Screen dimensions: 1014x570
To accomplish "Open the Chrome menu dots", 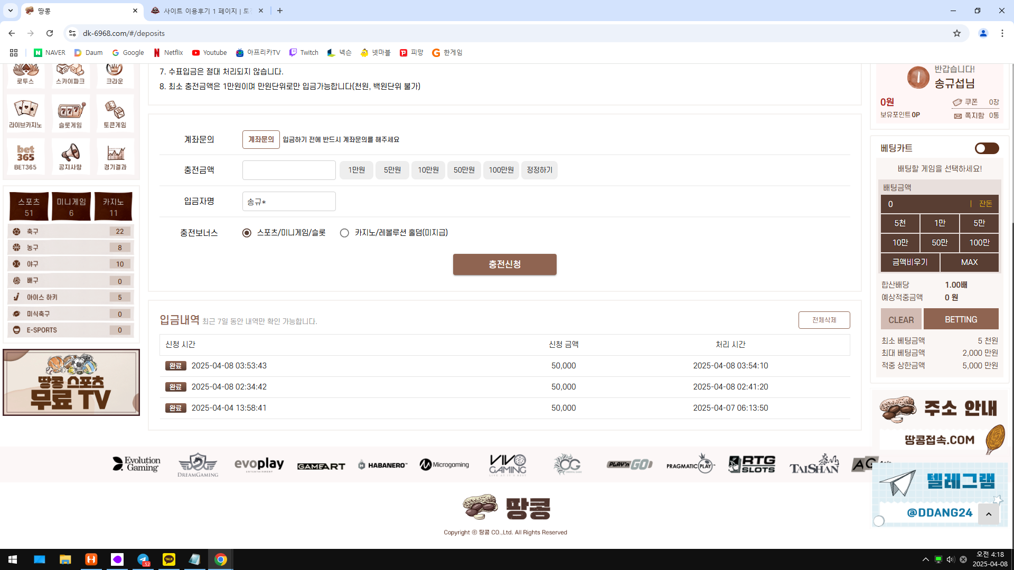I will pos(1002,33).
